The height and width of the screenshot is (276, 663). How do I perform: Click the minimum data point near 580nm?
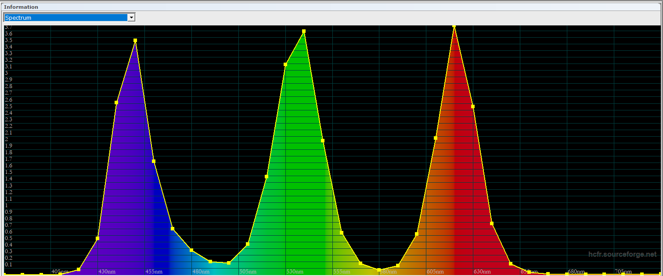[379, 270]
